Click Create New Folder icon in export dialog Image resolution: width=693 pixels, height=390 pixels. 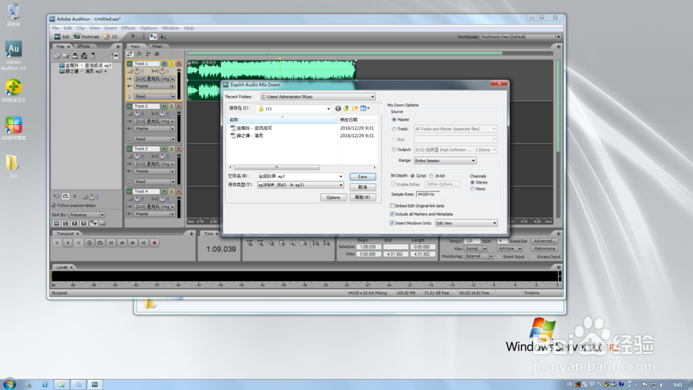click(355, 108)
